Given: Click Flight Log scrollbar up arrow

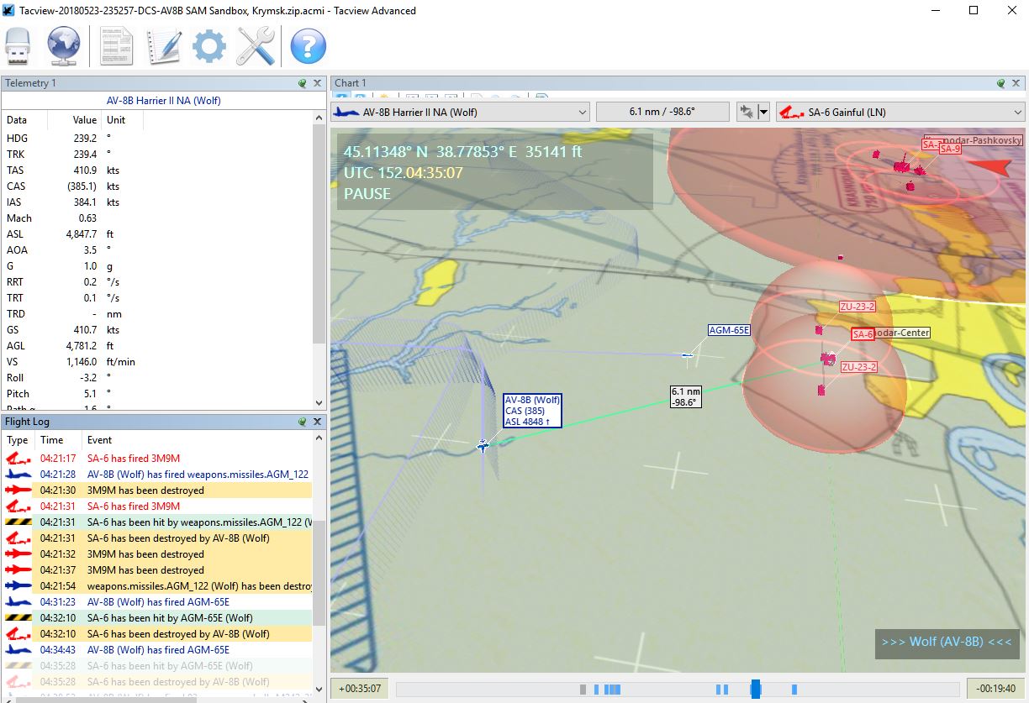Looking at the screenshot, I should point(319,438).
